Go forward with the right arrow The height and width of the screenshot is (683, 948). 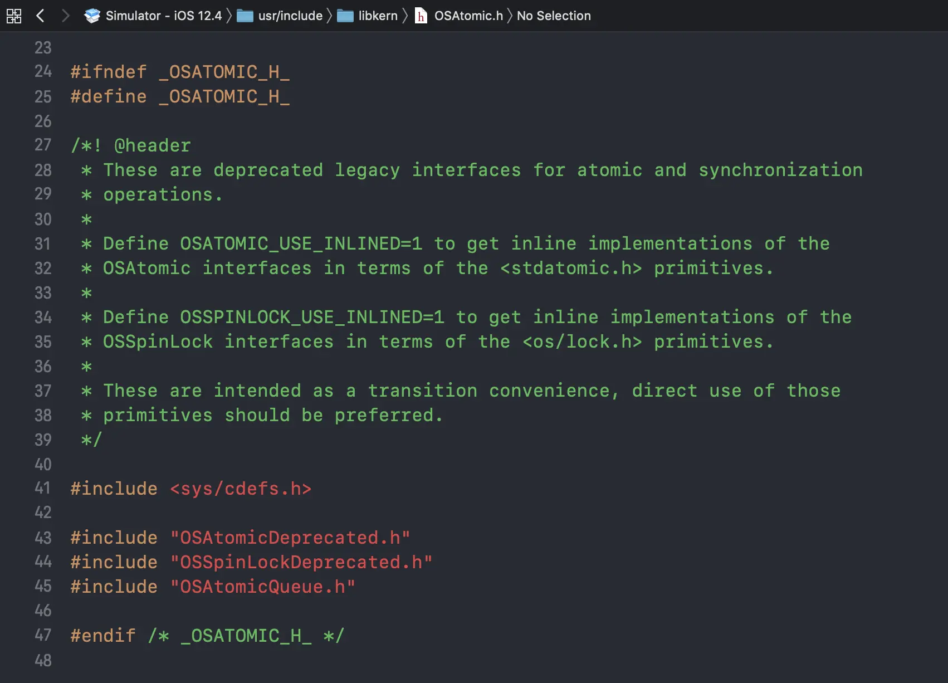click(x=66, y=16)
